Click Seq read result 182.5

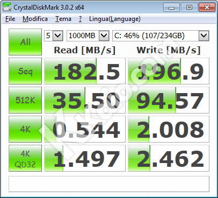(x=85, y=71)
